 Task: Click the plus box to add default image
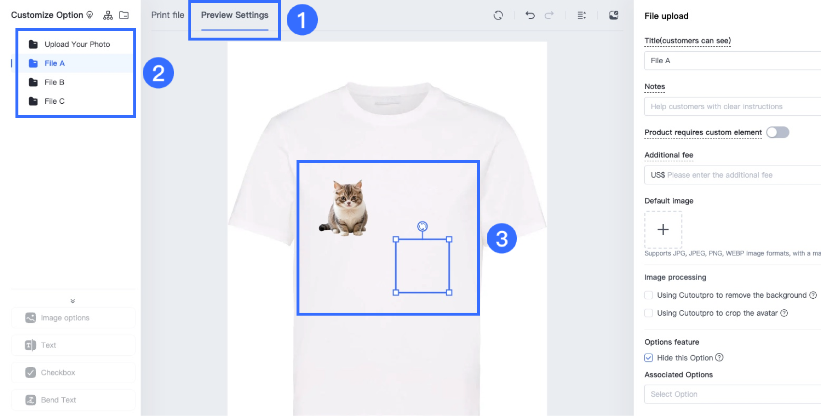pos(663,230)
